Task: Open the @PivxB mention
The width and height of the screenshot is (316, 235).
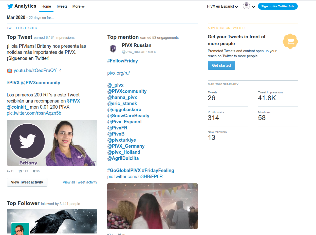Action: (x=116, y=134)
